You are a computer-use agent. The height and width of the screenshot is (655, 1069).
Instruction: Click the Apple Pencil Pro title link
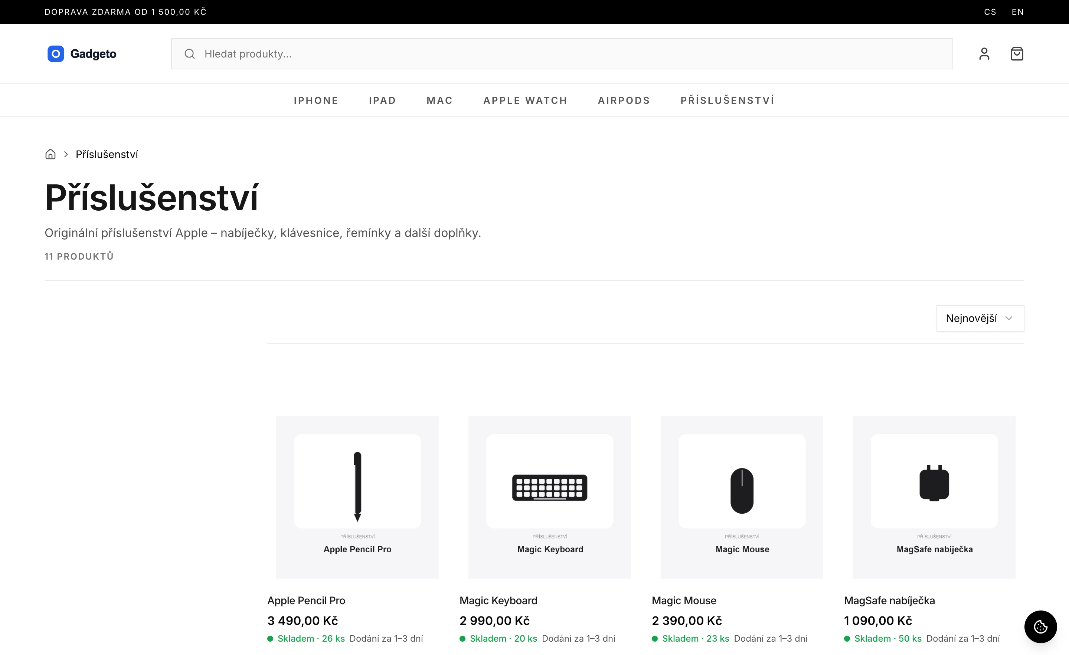point(306,601)
